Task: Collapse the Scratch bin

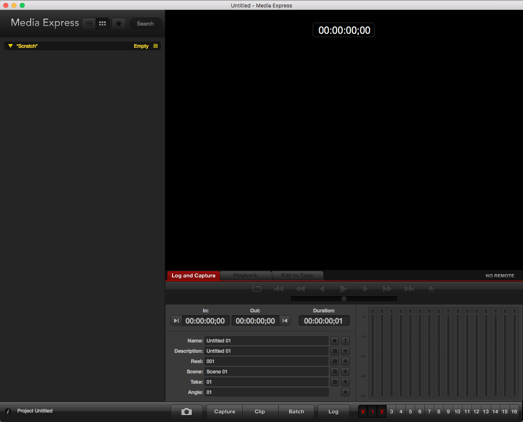Action: pyautogui.click(x=10, y=46)
